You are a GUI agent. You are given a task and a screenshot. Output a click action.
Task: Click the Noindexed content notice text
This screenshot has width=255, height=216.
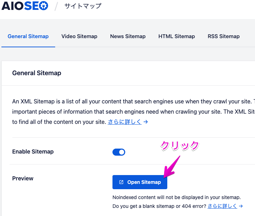pos(176,197)
